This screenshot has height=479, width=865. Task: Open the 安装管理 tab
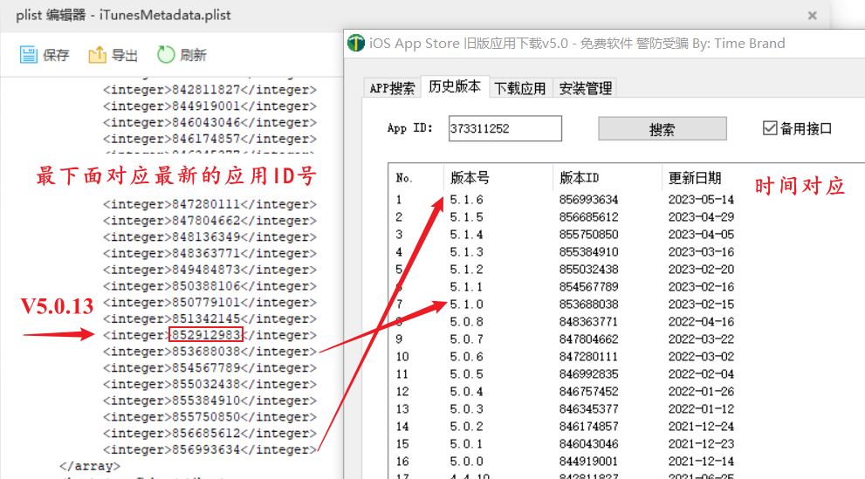coord(586,88)
